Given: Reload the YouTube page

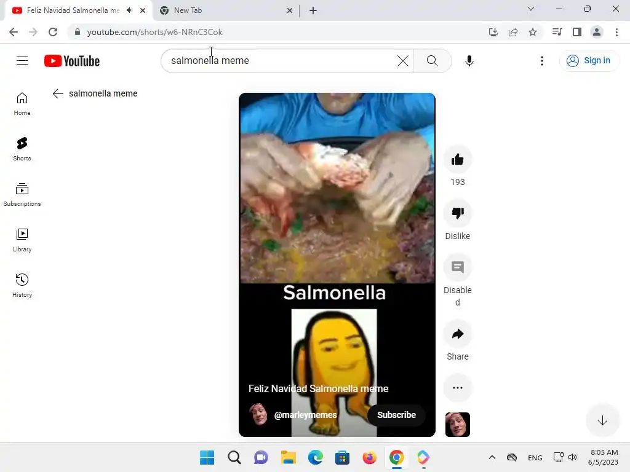Looking at the screenshot, I should [53, 32].
